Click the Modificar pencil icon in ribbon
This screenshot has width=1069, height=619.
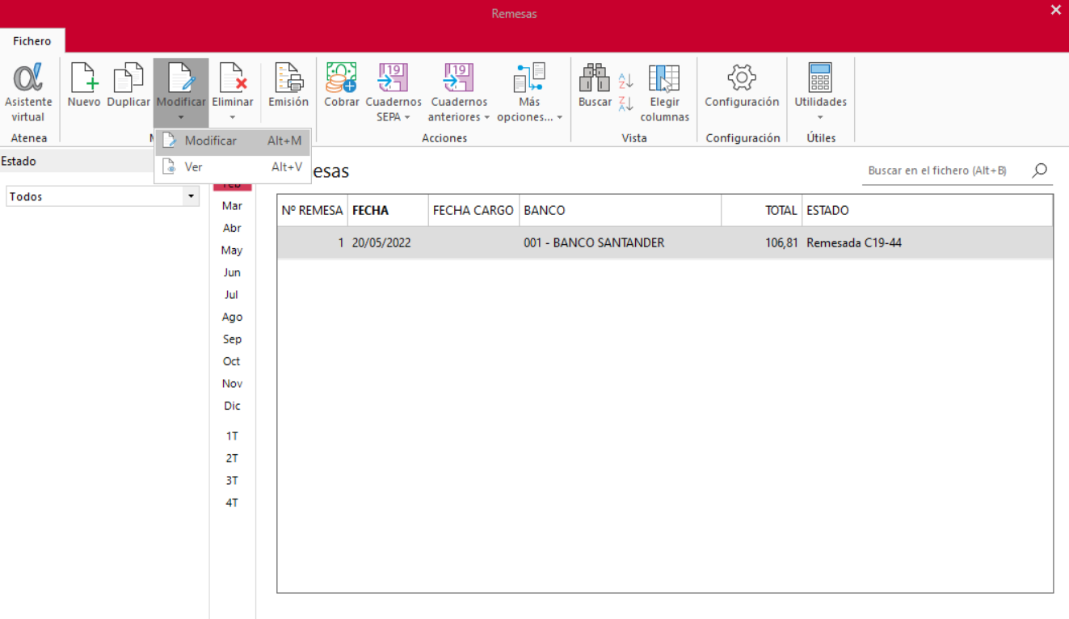click(x=181, y=78)
